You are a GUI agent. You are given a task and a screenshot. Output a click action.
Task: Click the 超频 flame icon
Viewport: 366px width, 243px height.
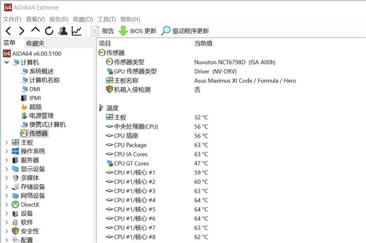pyautogui.click(x=24, y=107)
